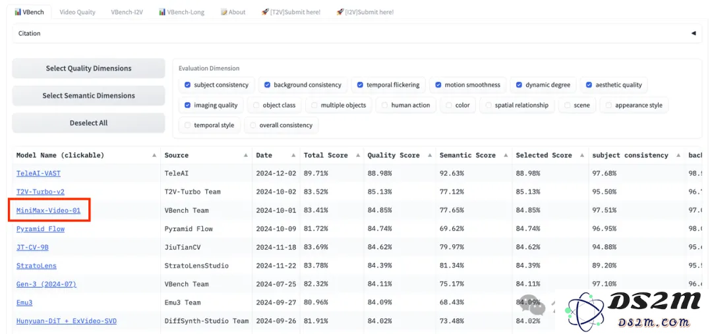
Task: Enable overall consistency checkbox
Action: [x=253, y=125]
